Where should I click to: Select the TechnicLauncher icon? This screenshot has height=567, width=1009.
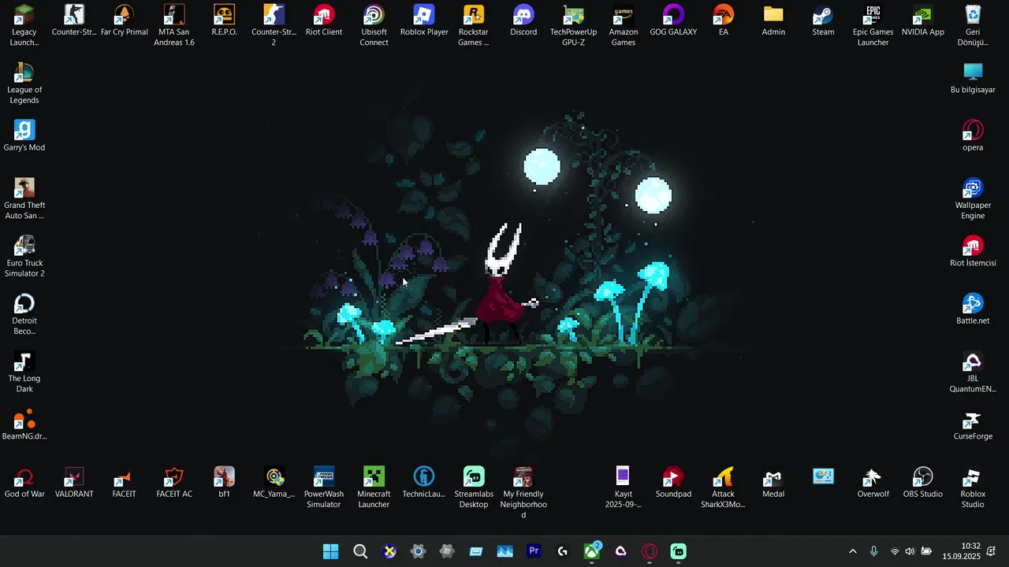(x=424, y=483)
